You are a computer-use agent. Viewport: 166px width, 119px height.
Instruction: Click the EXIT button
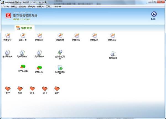tap(154, 15)
